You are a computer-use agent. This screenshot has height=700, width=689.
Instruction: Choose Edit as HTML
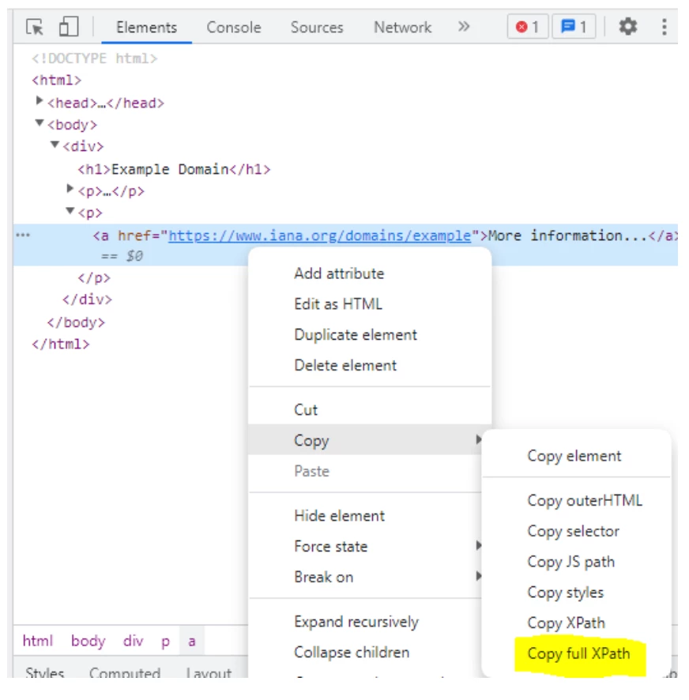[x=370, y=304]
